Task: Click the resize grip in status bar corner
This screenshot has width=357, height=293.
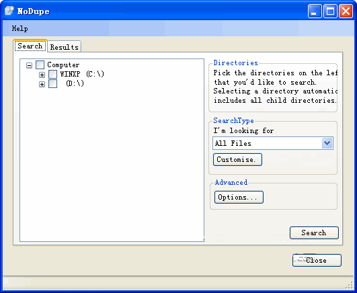Action: [x=349, y=285]
